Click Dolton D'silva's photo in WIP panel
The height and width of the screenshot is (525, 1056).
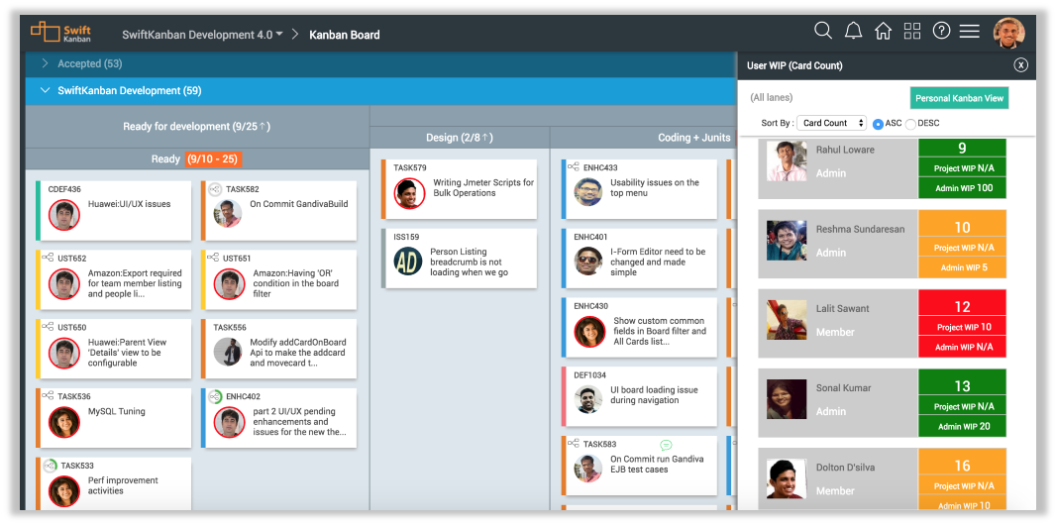coord(787,478)
